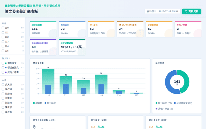
Task: Select researcher 廖若帆 checkbox
Action: pyautogui.click(x=3, y=112)
